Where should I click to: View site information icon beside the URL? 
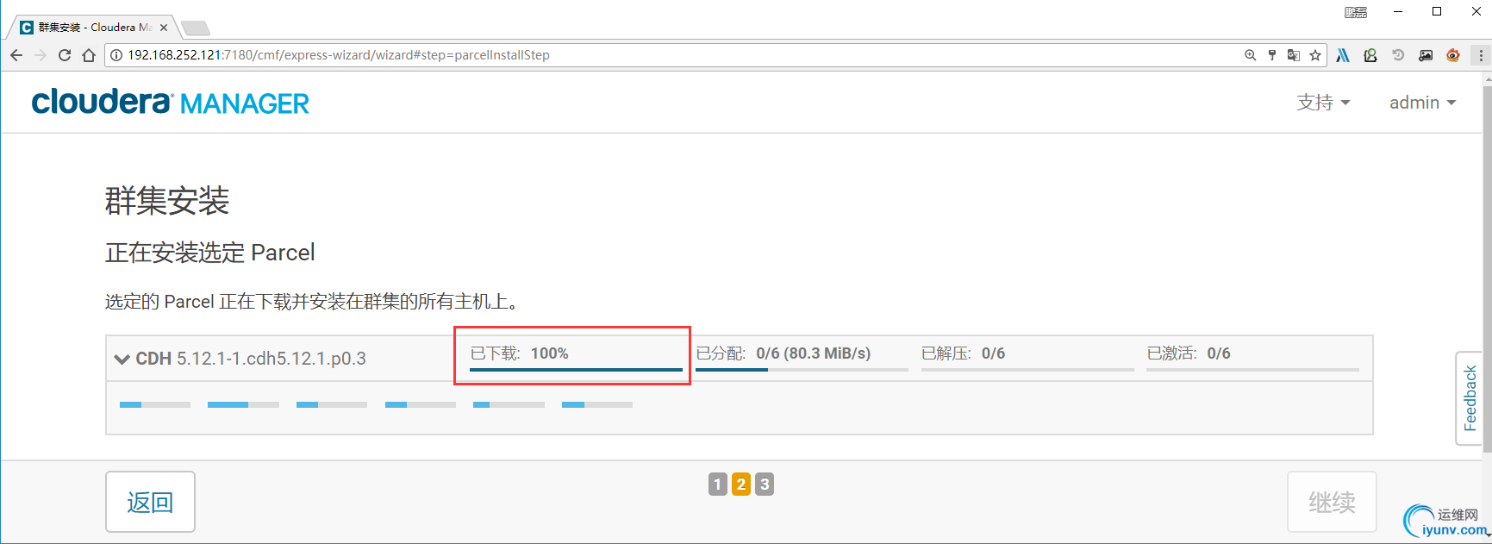(x=116, y=55)
